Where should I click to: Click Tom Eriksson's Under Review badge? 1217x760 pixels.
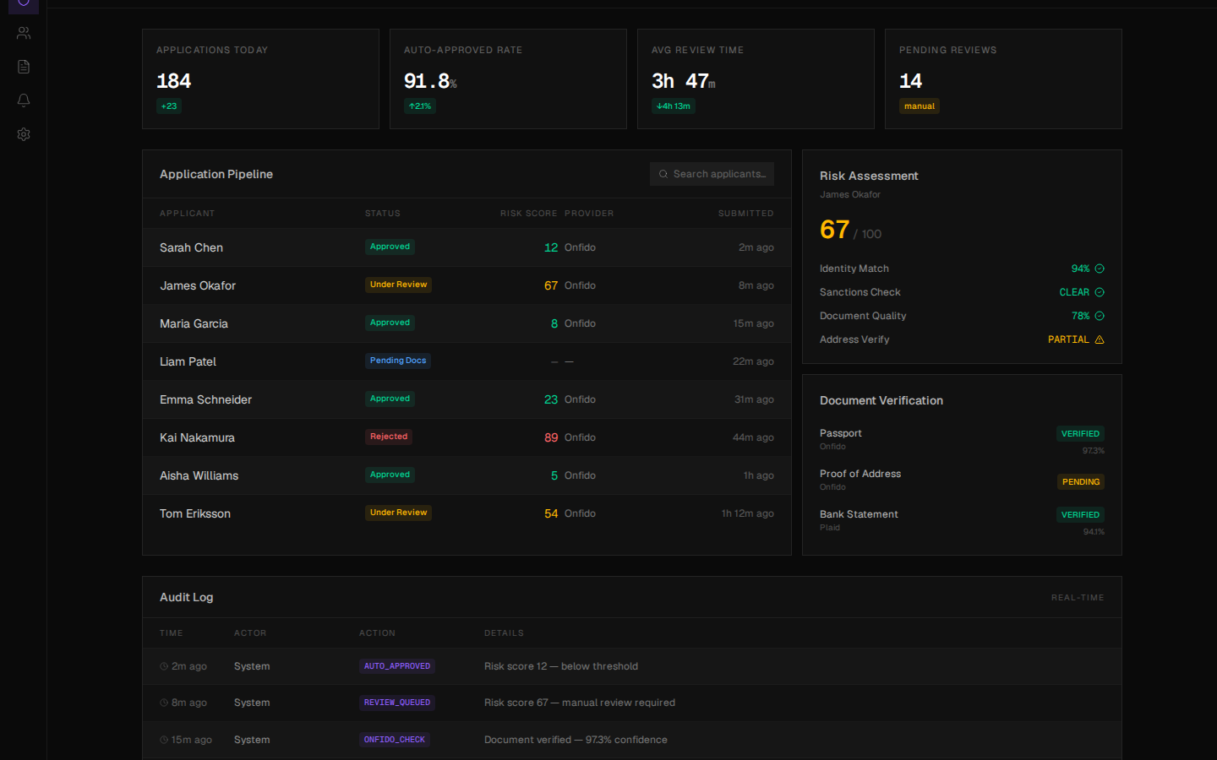tap(398, 513)
